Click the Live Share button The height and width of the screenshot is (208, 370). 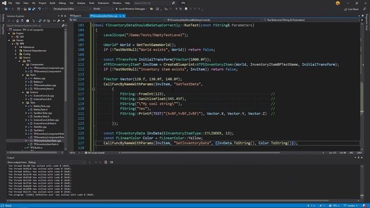351,9
